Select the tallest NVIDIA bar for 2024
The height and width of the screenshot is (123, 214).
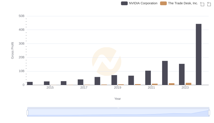[198, 54]
